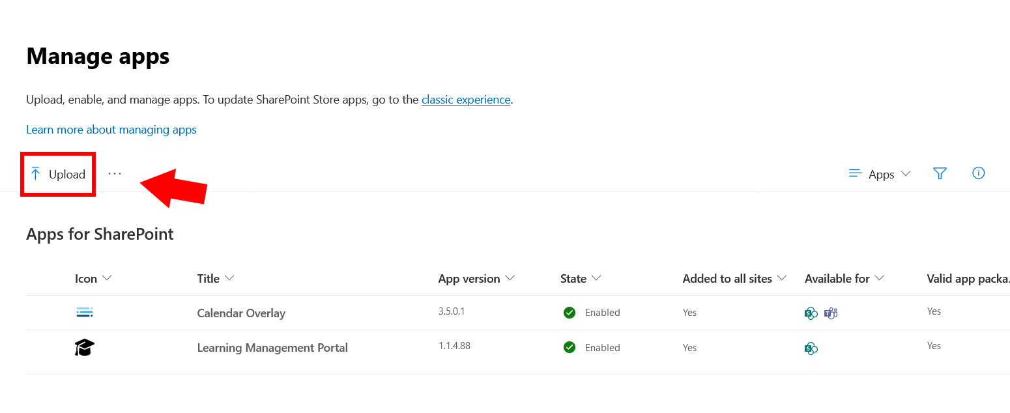Open the more options ellipsis menu
1010x413 pixels.
click(115, 174)
